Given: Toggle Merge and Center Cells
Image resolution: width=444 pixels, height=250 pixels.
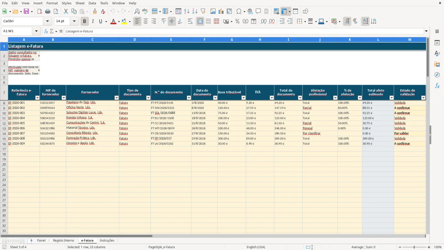Looking at the screenshot, I should pos(200,21).
